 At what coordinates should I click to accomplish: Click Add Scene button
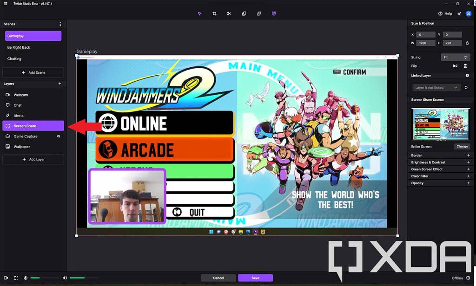(x=33, y=72)
